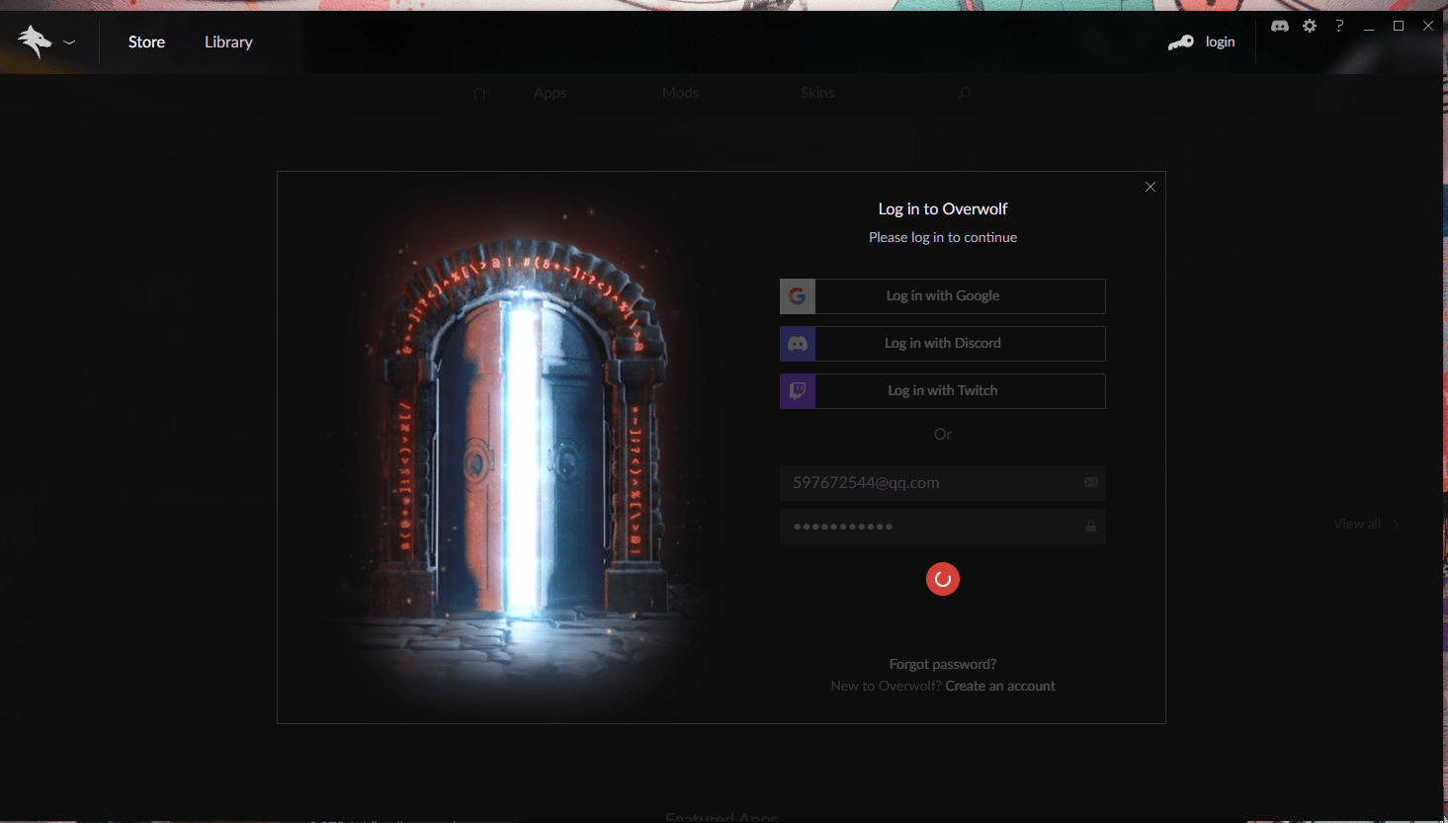Click the key icon next to login
This screenshot has width=1448, height=823.
pos(1180,41)
